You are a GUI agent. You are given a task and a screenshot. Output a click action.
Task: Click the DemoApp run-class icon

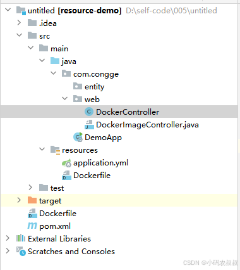click(78, 137)
